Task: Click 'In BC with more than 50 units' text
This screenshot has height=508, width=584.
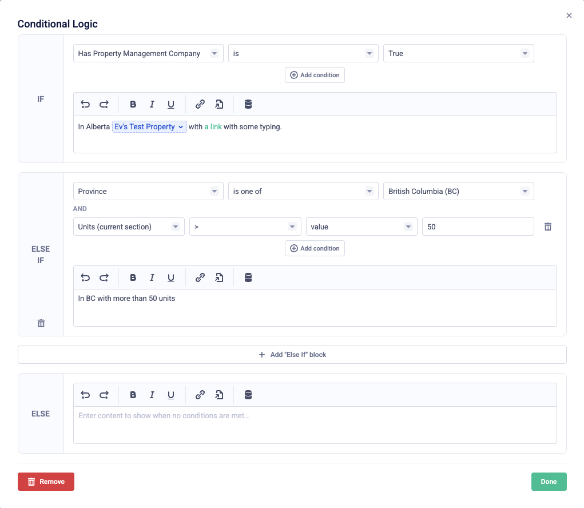Action: [126, 298]
